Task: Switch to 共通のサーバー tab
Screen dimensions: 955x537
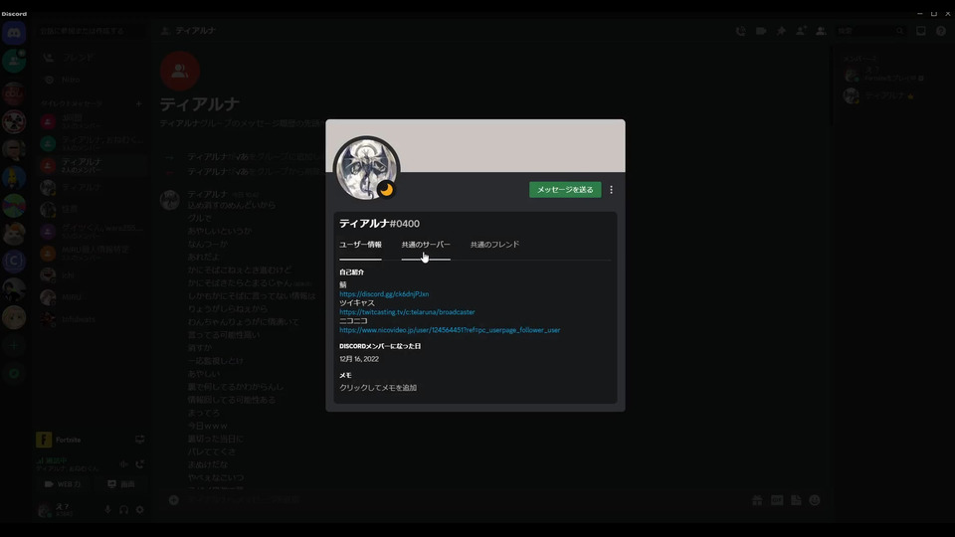Action: click(x=426, y=245)
